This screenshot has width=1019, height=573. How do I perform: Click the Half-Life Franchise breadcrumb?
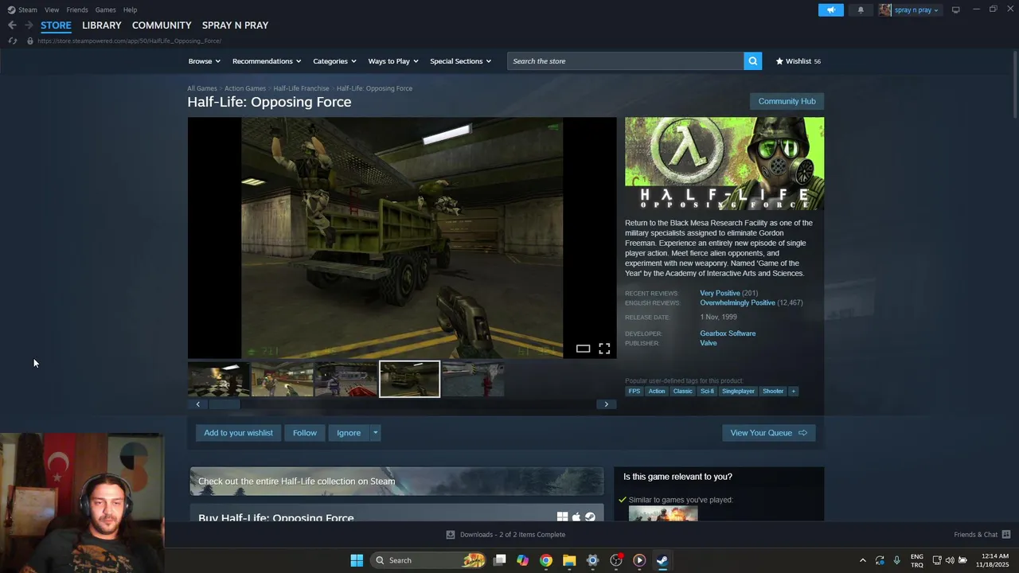click(301, 88)
